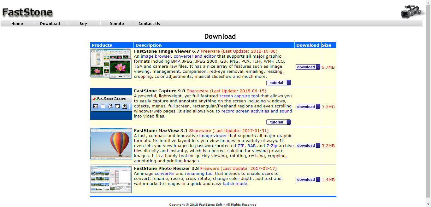Open the Image Viewer tutorial button
Screen dimensions: 431x207
(278, 83)
